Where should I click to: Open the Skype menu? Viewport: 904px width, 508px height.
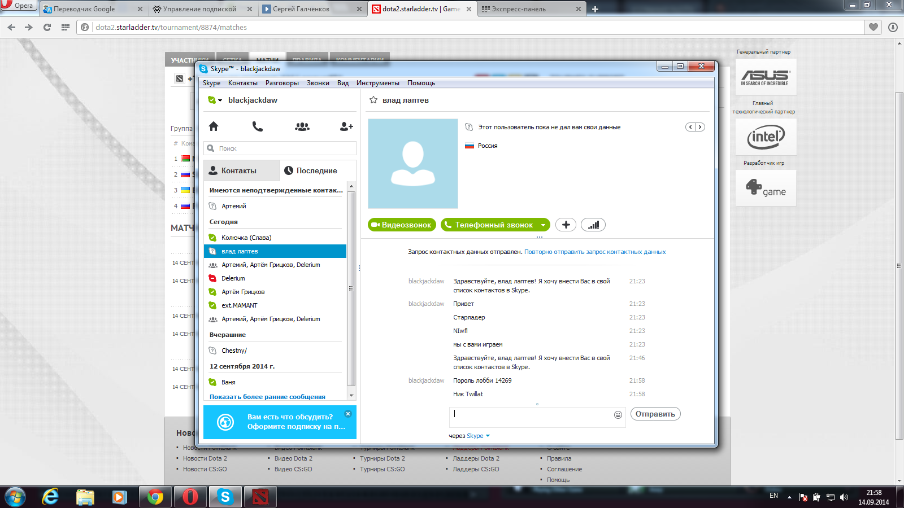[x=211, y=83]
